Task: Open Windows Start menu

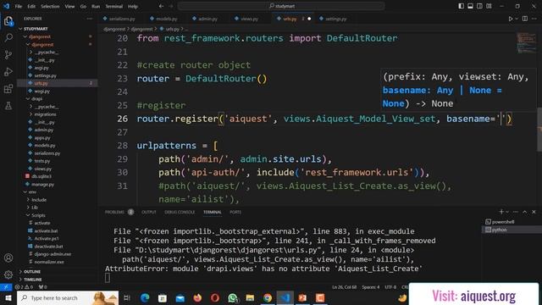Action: click(x=8, y=297)
